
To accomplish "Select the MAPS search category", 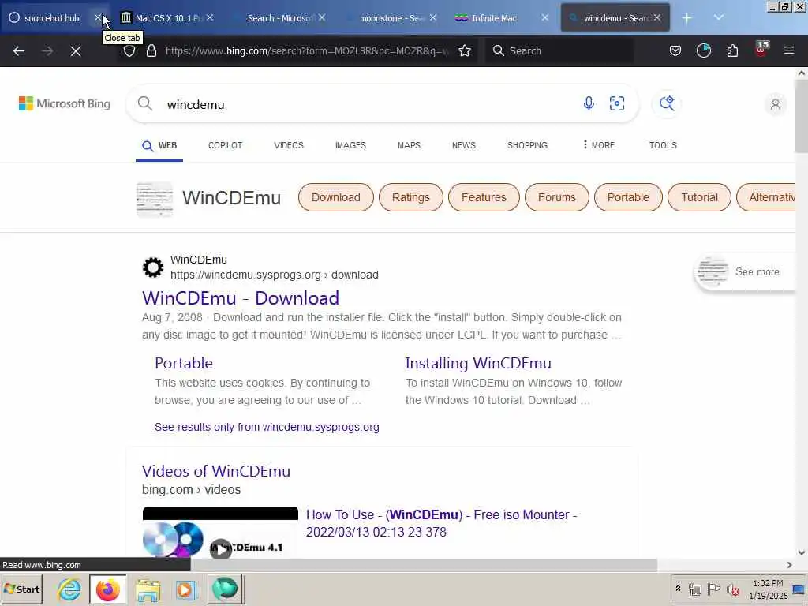I will coord(409,145).
